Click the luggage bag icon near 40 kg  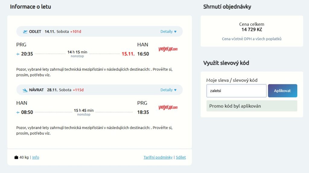click(x=16, y=157)
